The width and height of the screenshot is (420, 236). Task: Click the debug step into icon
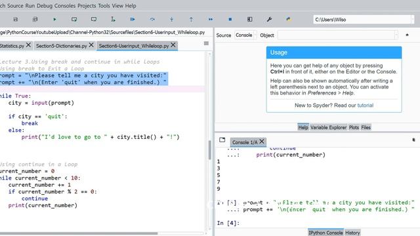pos(172,19)
